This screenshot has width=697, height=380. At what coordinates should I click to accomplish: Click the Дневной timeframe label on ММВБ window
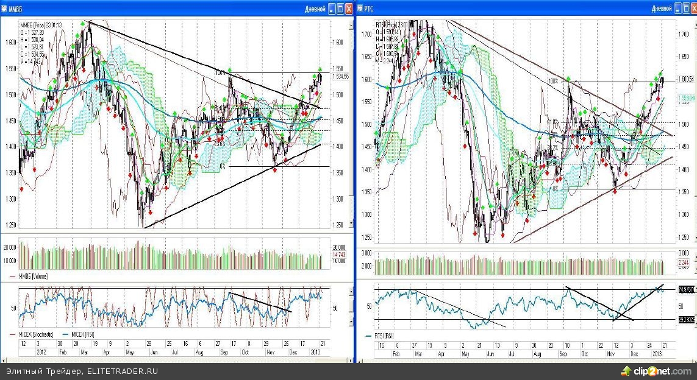click(x=315, y=9)
